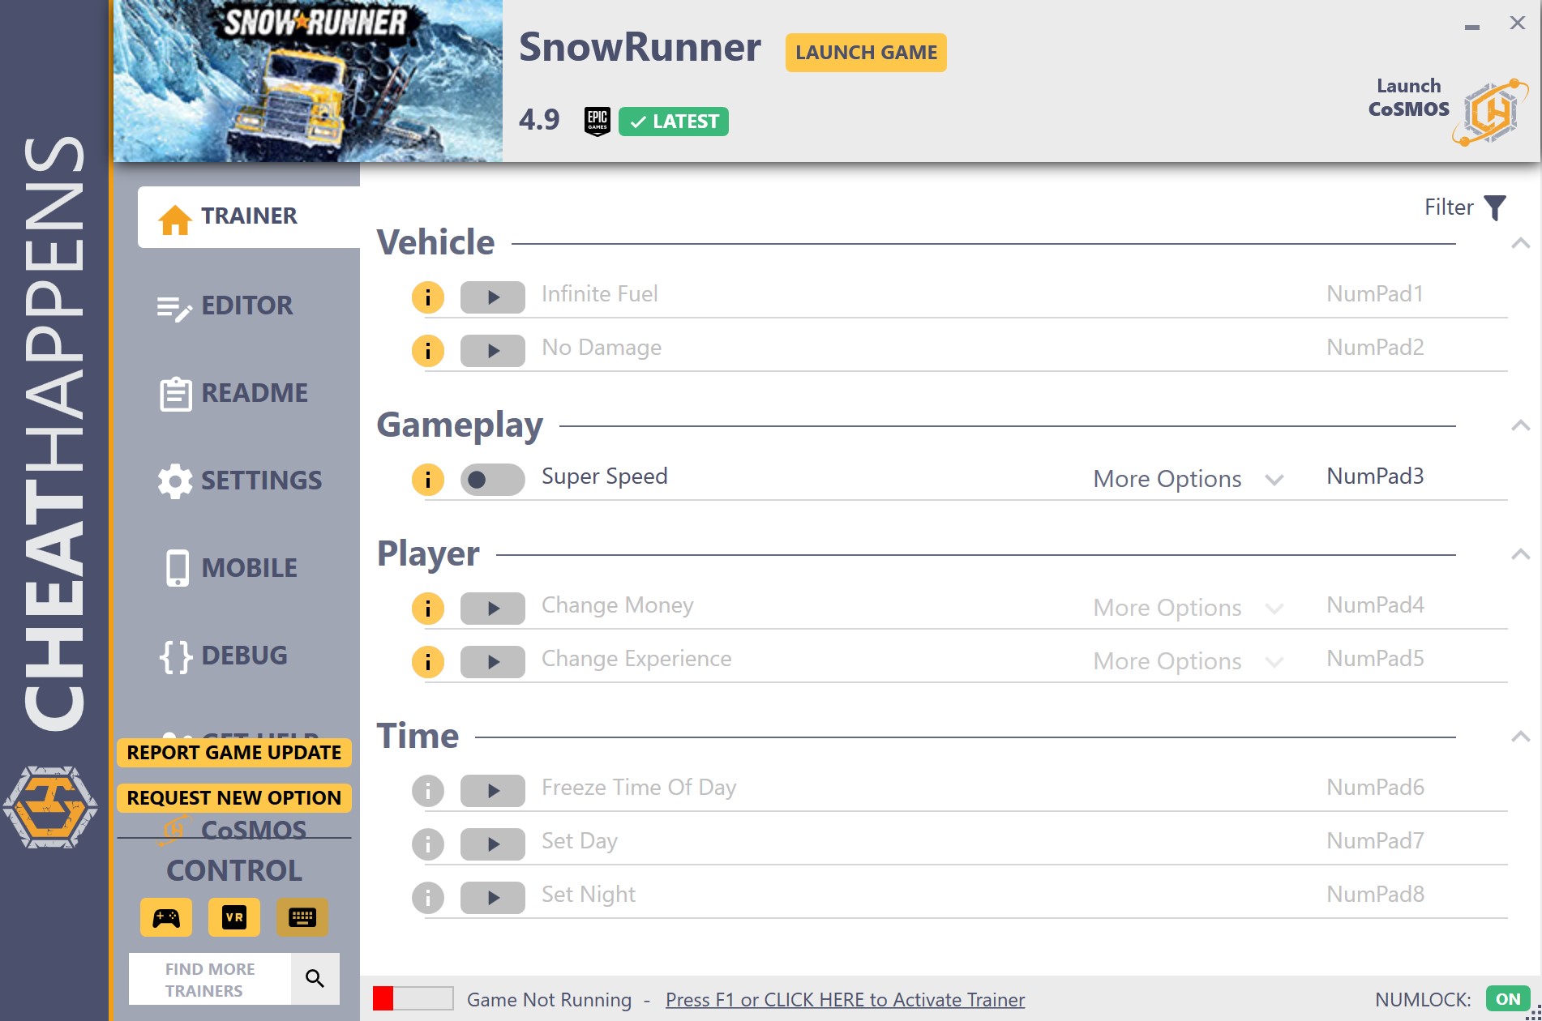
Task: Collapse the Vehicle section
Action: pyautogui.click(x=1521, y=243)
